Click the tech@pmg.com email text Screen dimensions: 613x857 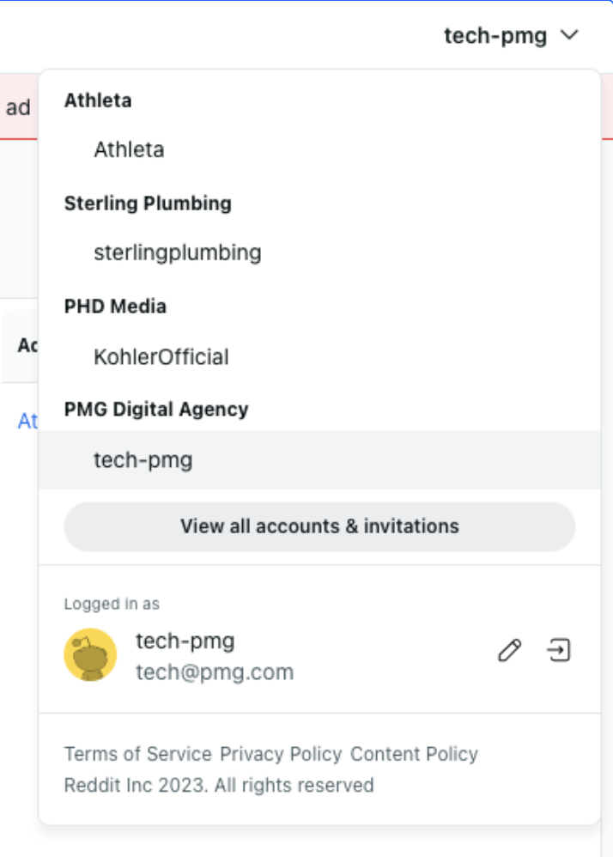point(215,672)
